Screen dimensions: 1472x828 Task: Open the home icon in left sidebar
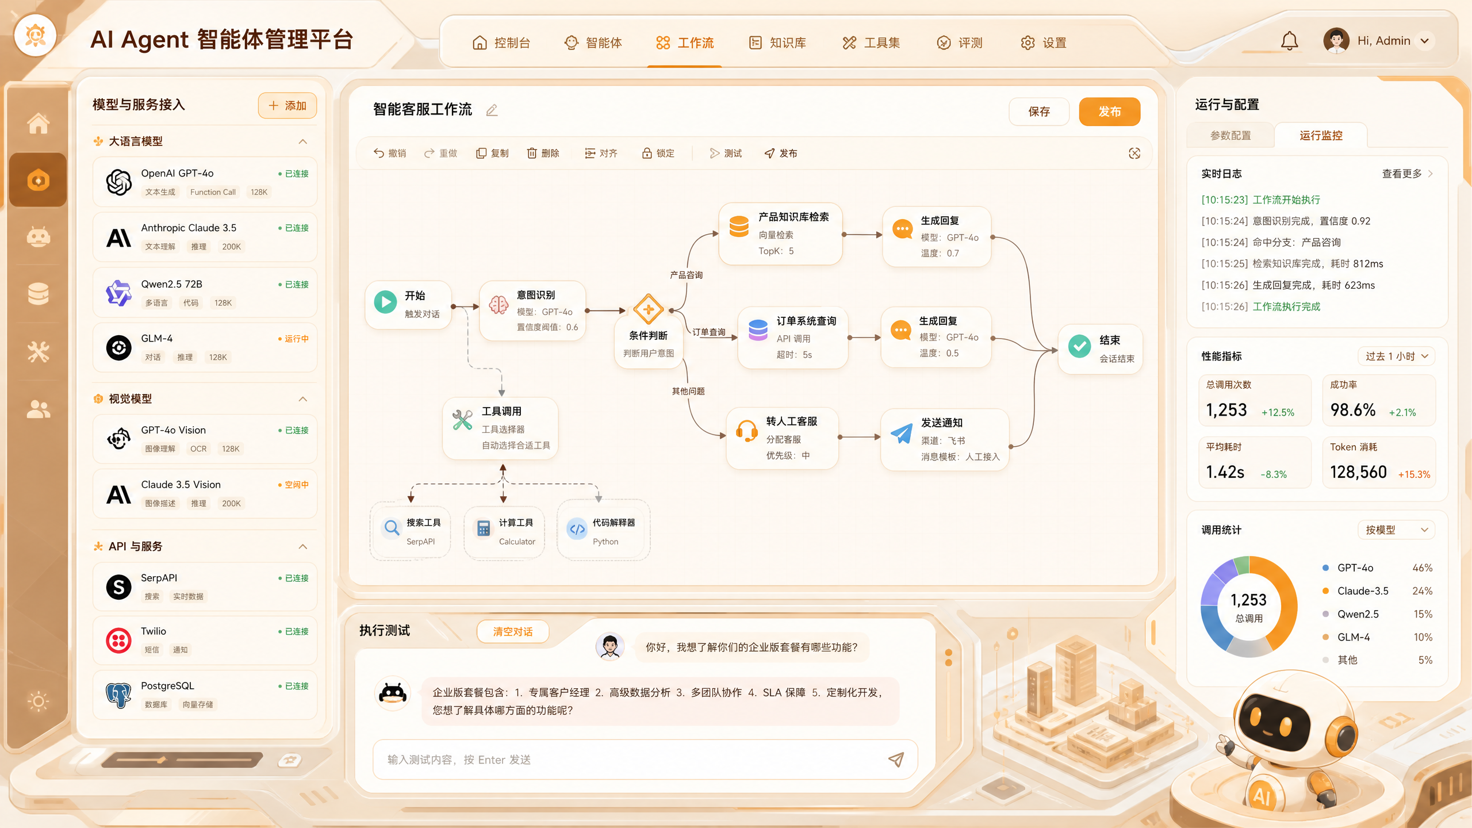pos(38,123)
